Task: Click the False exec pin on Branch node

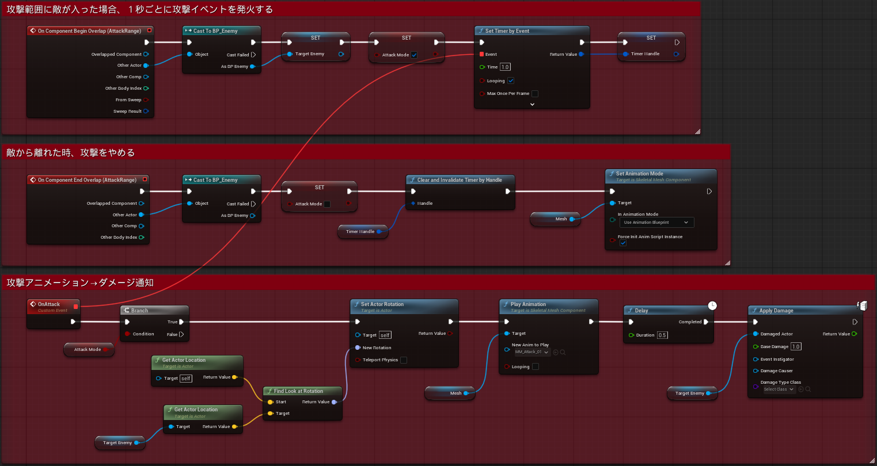Action: (x=181, y=334)
